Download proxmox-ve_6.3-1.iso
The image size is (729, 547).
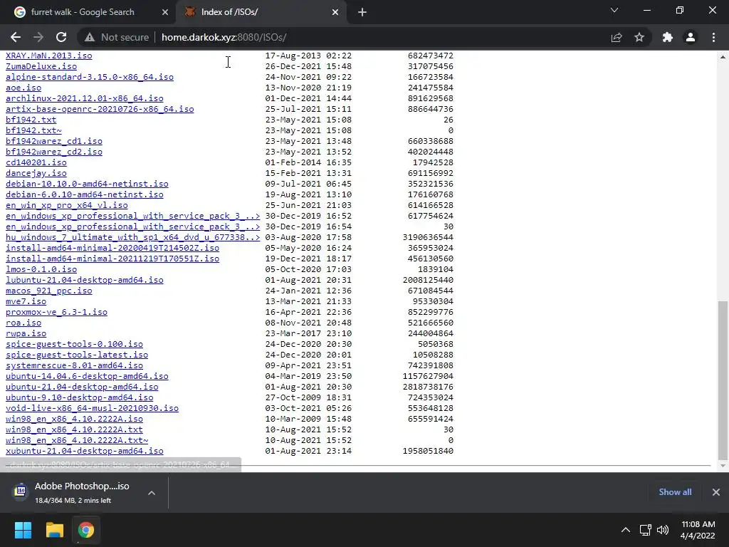coord(56,312)
